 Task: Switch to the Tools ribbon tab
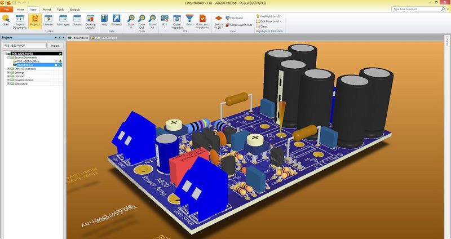click(x=60, y=10)
